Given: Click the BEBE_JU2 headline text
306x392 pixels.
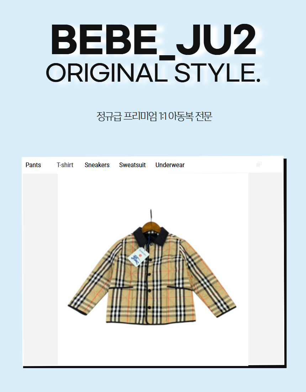Looking at the screenshot, I should 154,40.
